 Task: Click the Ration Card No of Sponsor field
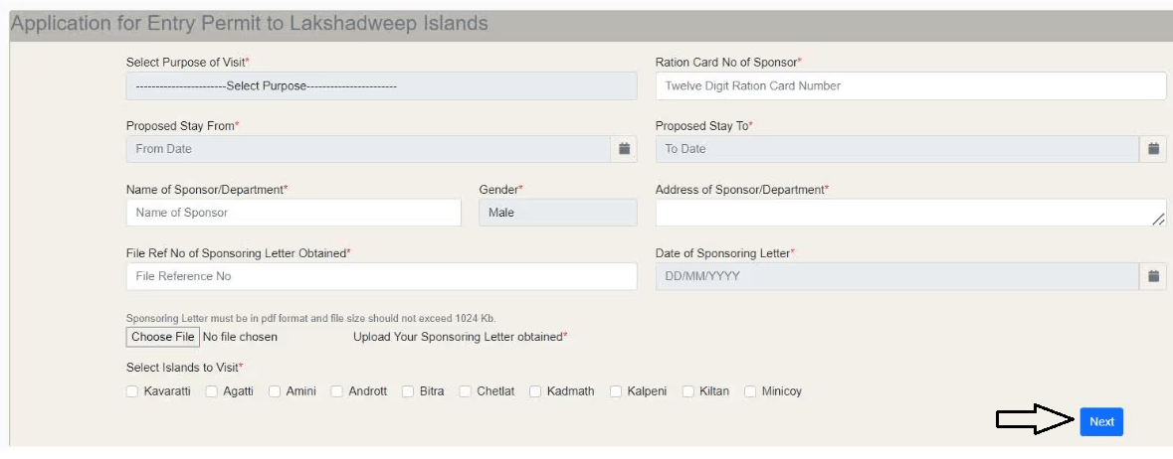tap(910, 86)
